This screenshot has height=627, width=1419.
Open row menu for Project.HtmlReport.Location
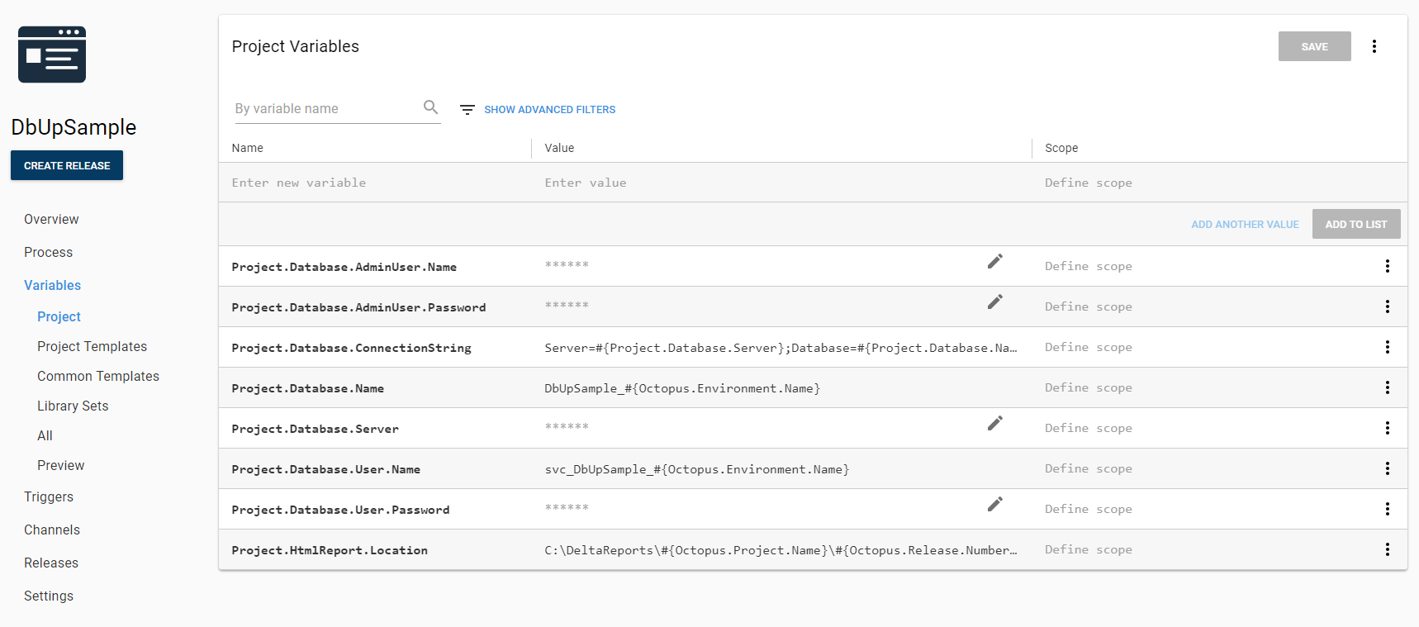[x=1387, y=549]
